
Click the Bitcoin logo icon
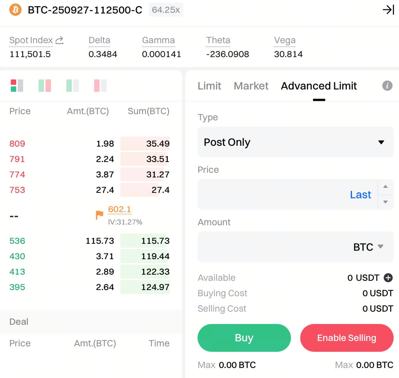(x=16, y=10)
